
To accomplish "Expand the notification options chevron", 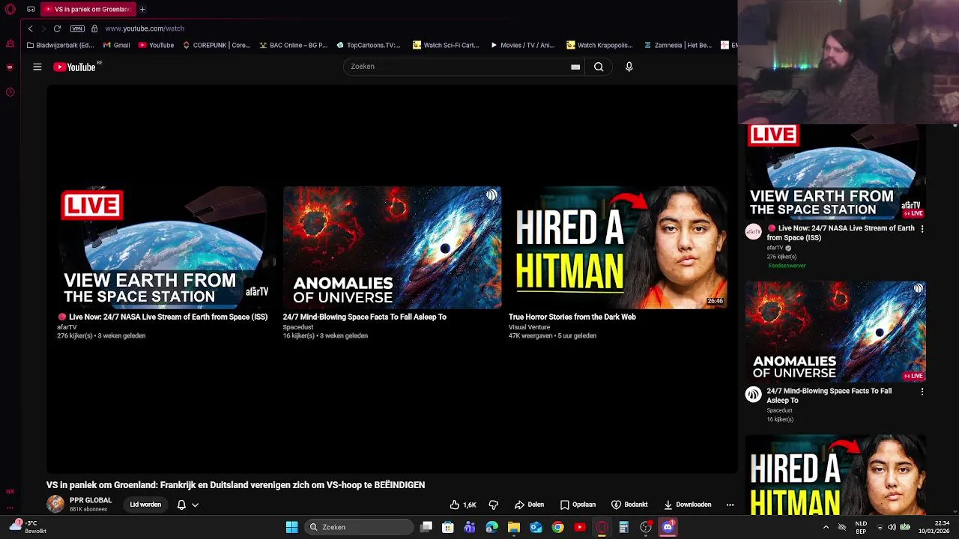I will click(195, 505).
